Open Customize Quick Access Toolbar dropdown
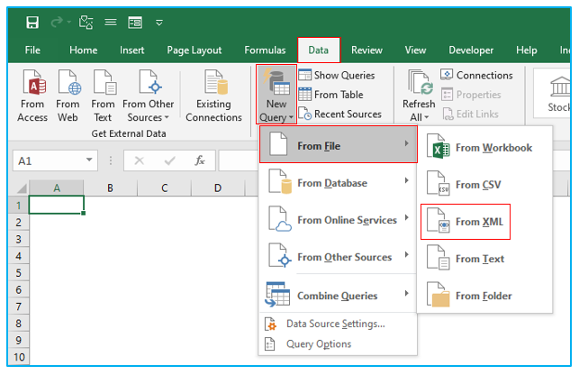 159,23
